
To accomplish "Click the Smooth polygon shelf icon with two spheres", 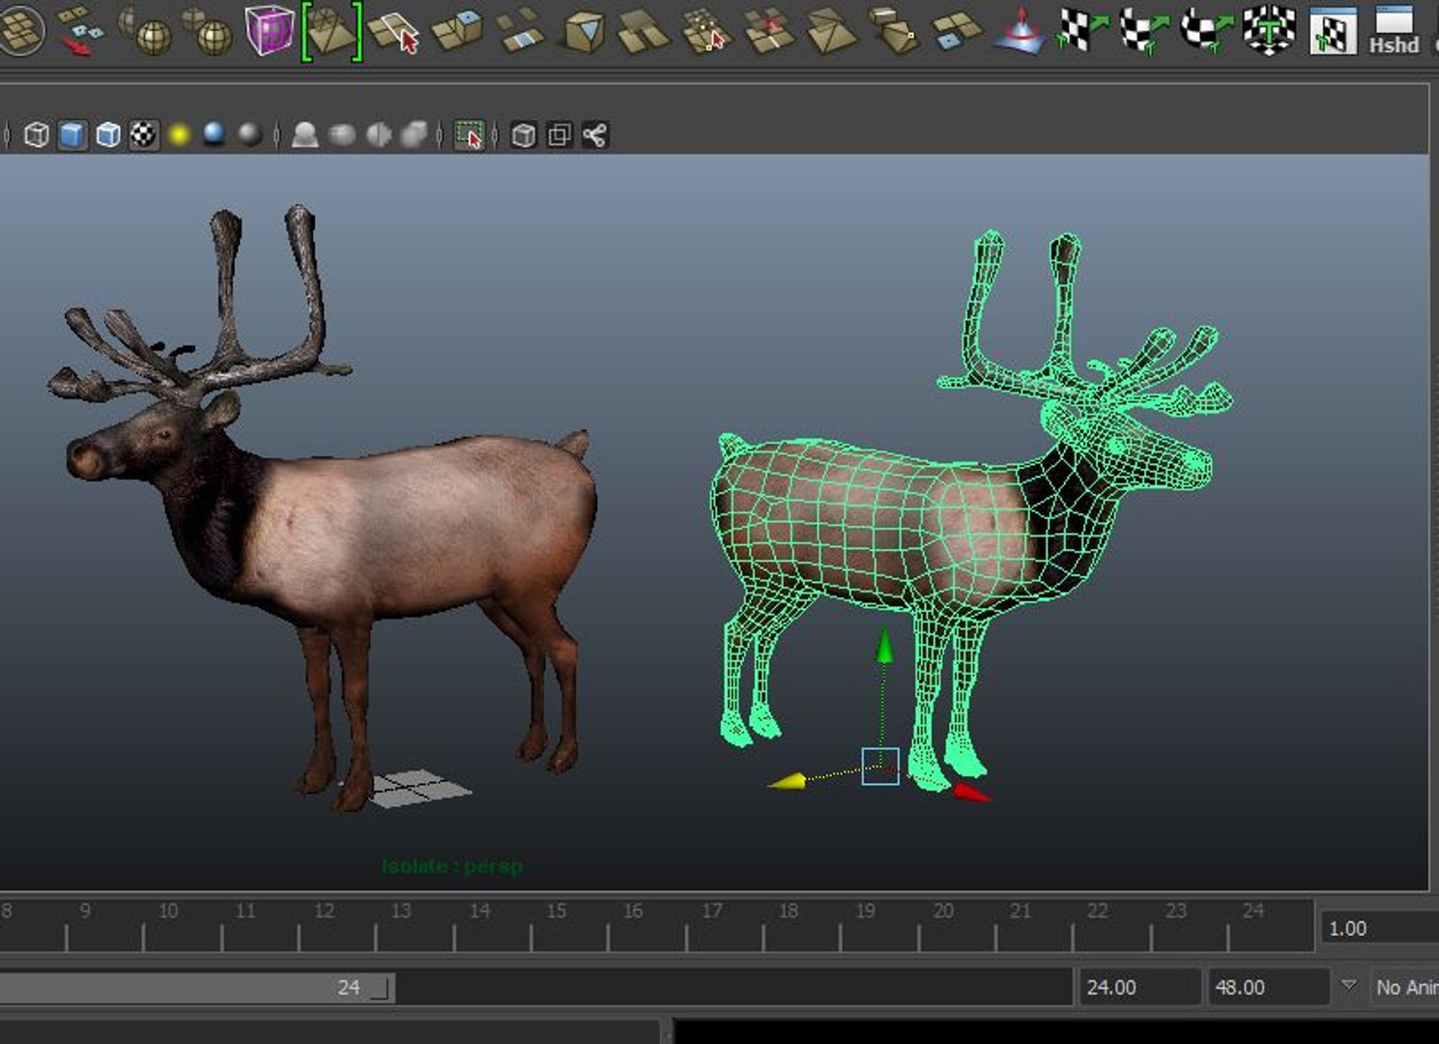I will (x=145, y=29).
